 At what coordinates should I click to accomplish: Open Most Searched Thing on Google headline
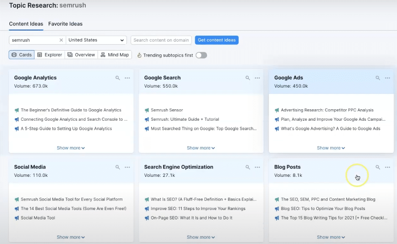(204, 129)
